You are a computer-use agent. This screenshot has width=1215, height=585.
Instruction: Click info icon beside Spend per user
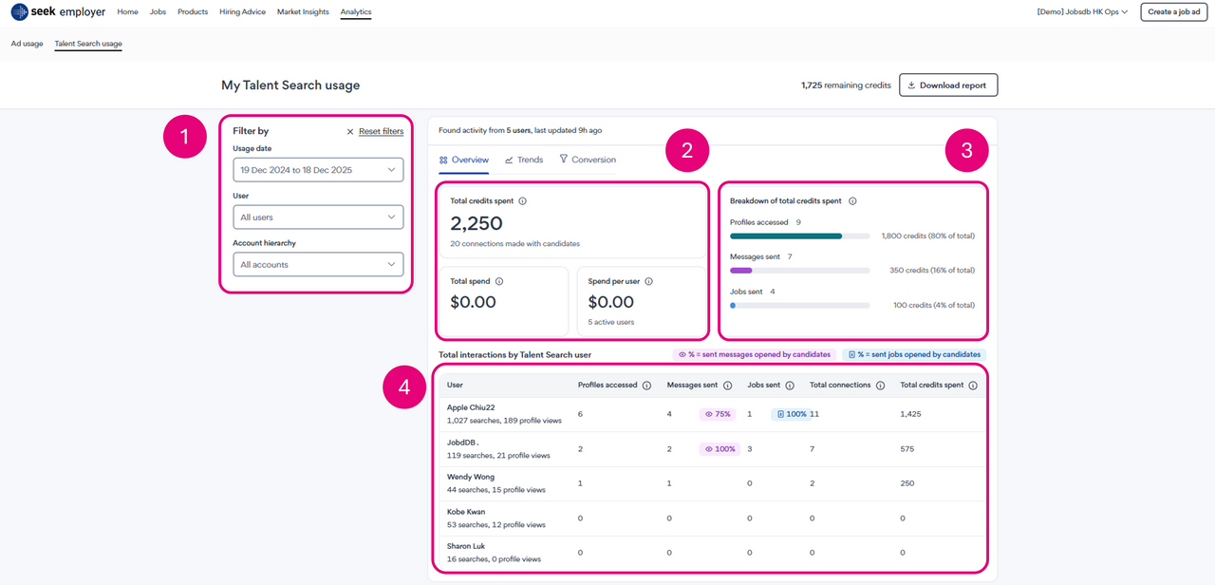pos(648,281)
